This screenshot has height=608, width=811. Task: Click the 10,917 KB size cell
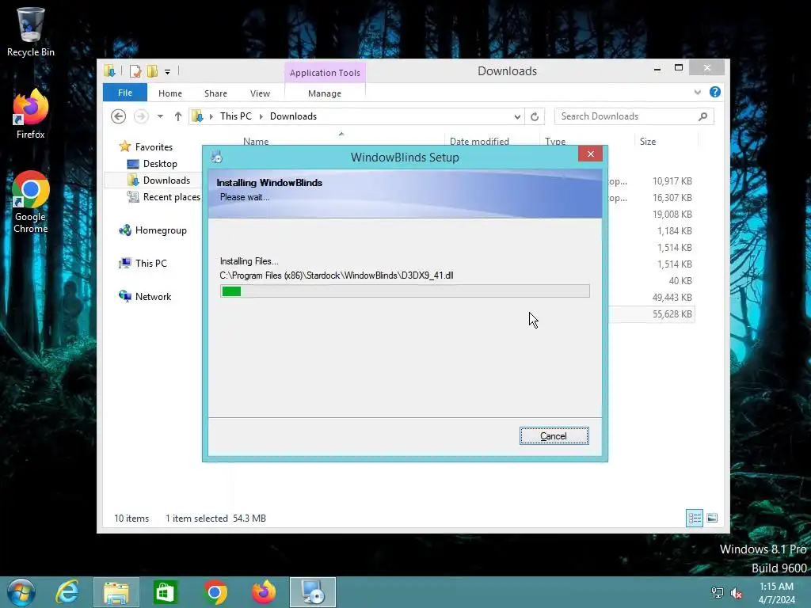[672, 181]
